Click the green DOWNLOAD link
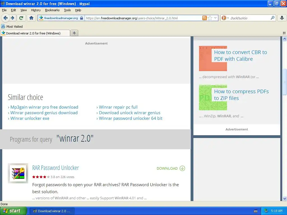The width and height of the screenshot is (287, 215). click(167, 168)
